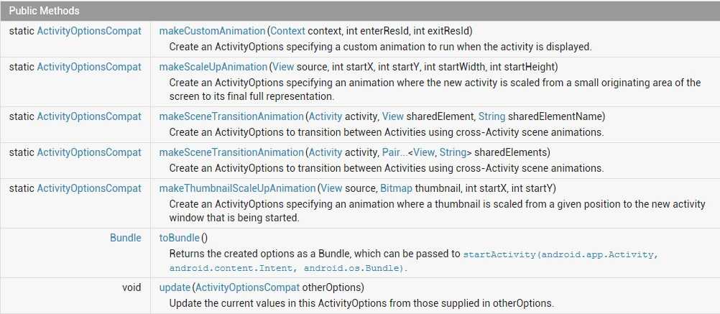Click ActivityOptionsCompat return type for makeThumbnailScaleUpAnimation
720x314 pixels.
point(89,188)
